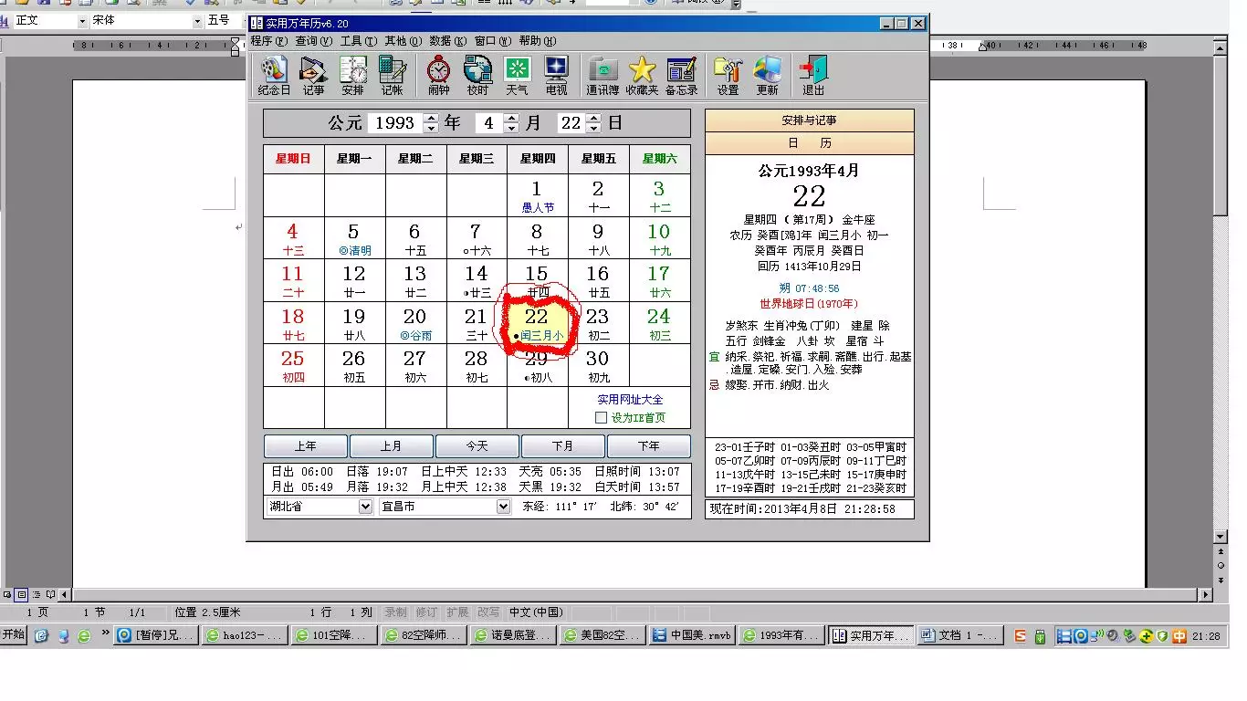Open the 设置 settings icon

click(x=728, y=75)
